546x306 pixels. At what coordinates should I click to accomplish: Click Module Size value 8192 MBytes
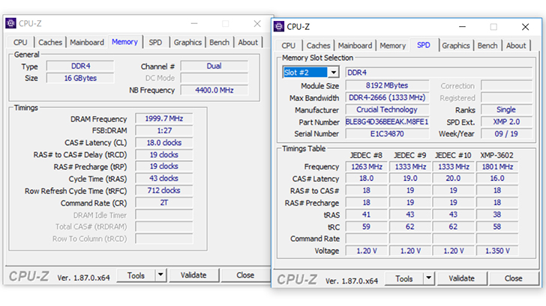pos(387,85)
